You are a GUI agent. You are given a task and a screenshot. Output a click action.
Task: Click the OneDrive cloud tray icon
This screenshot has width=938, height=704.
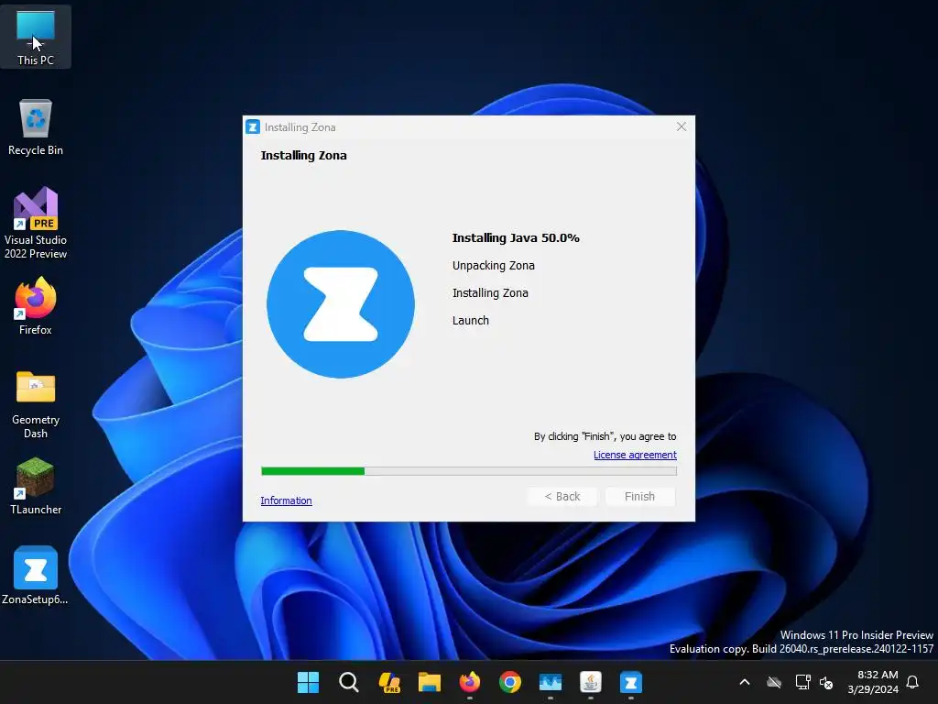(x=774, y=682)
